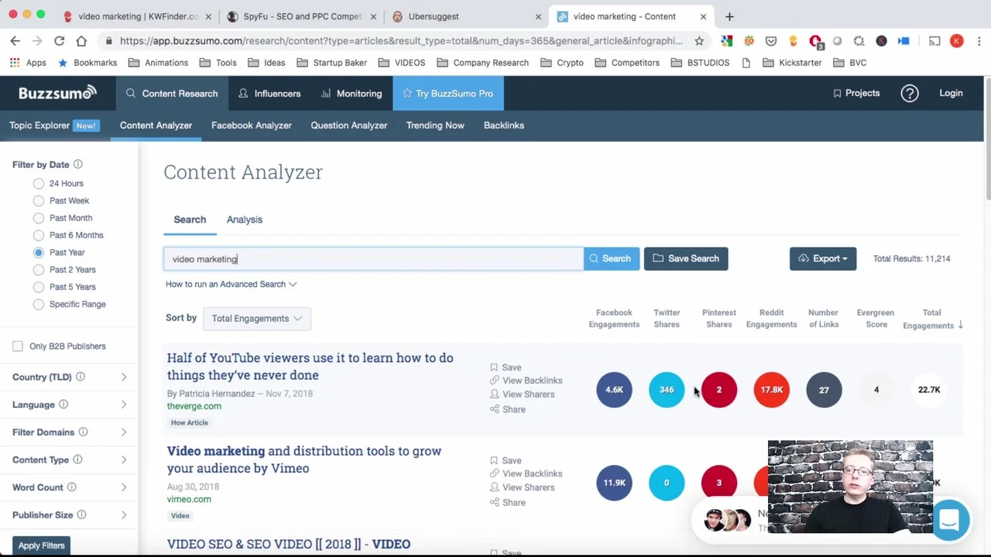Click the Filter Domains info icon
991x557 pixels.
pos(83,432)
